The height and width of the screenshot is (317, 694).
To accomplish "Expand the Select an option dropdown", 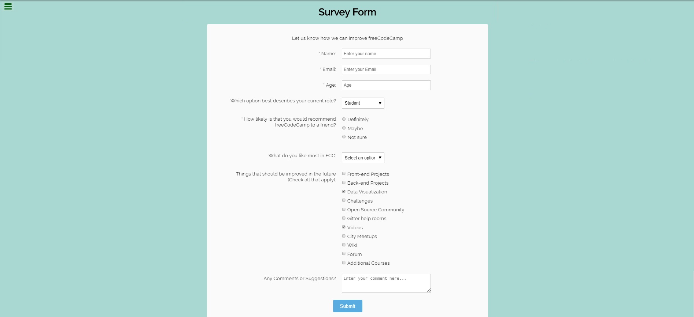I will [363, 158].
